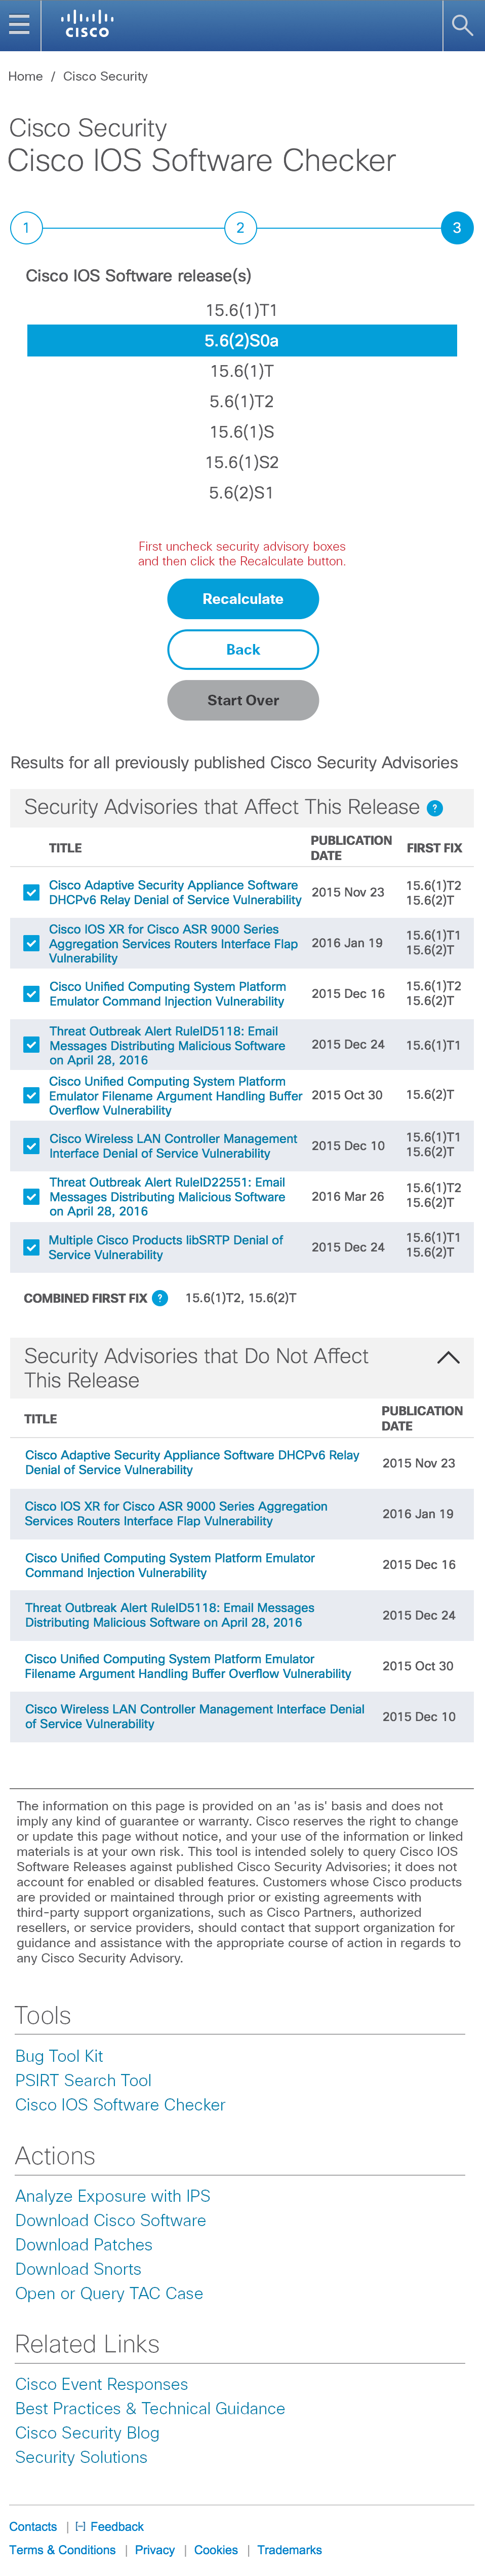Open the hamburger menu icon

pos(18,25)
